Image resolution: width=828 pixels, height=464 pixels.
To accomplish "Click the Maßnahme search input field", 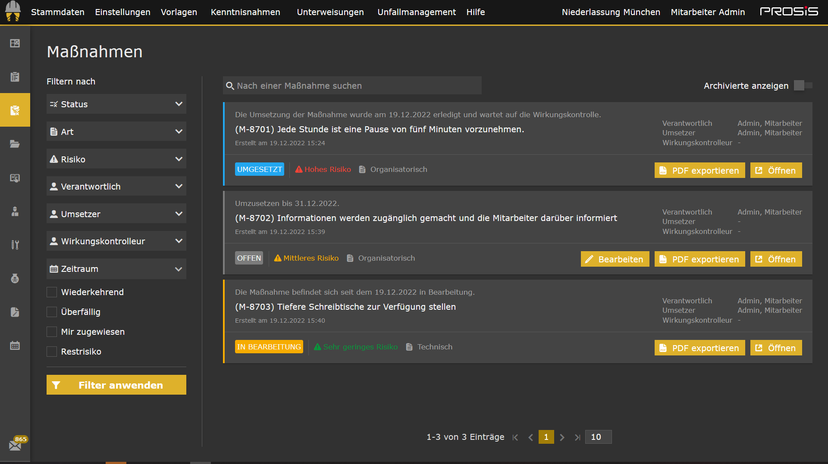I will pyautogui.click(x=352, y=85).
